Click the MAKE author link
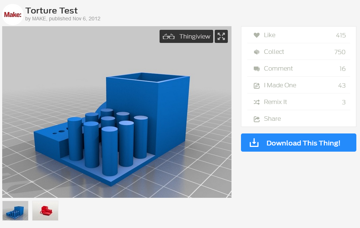The width and height of the screenshot is (360, 228). pyautogui.click(x=39, y=19)
